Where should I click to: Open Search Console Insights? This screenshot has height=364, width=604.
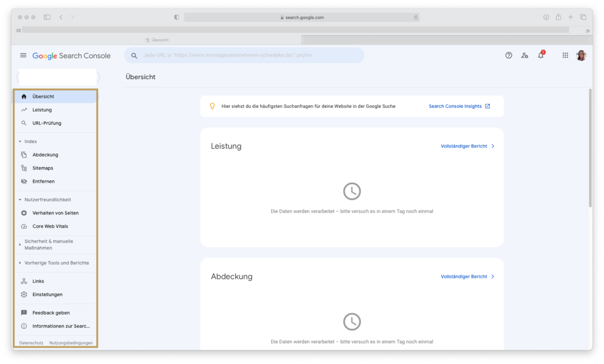(456, 106)
